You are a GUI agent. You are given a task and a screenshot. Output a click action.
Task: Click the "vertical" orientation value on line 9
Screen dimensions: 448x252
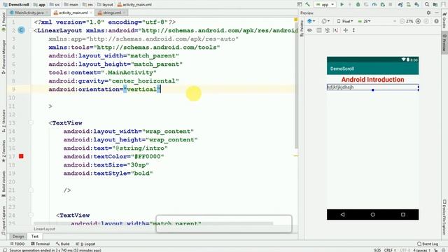141,90
